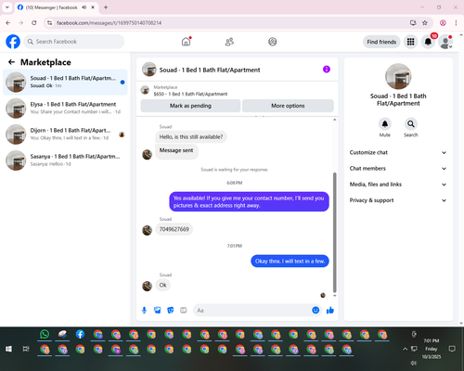Expand Chat members section

pyautogui.click(x=398, y=169)
